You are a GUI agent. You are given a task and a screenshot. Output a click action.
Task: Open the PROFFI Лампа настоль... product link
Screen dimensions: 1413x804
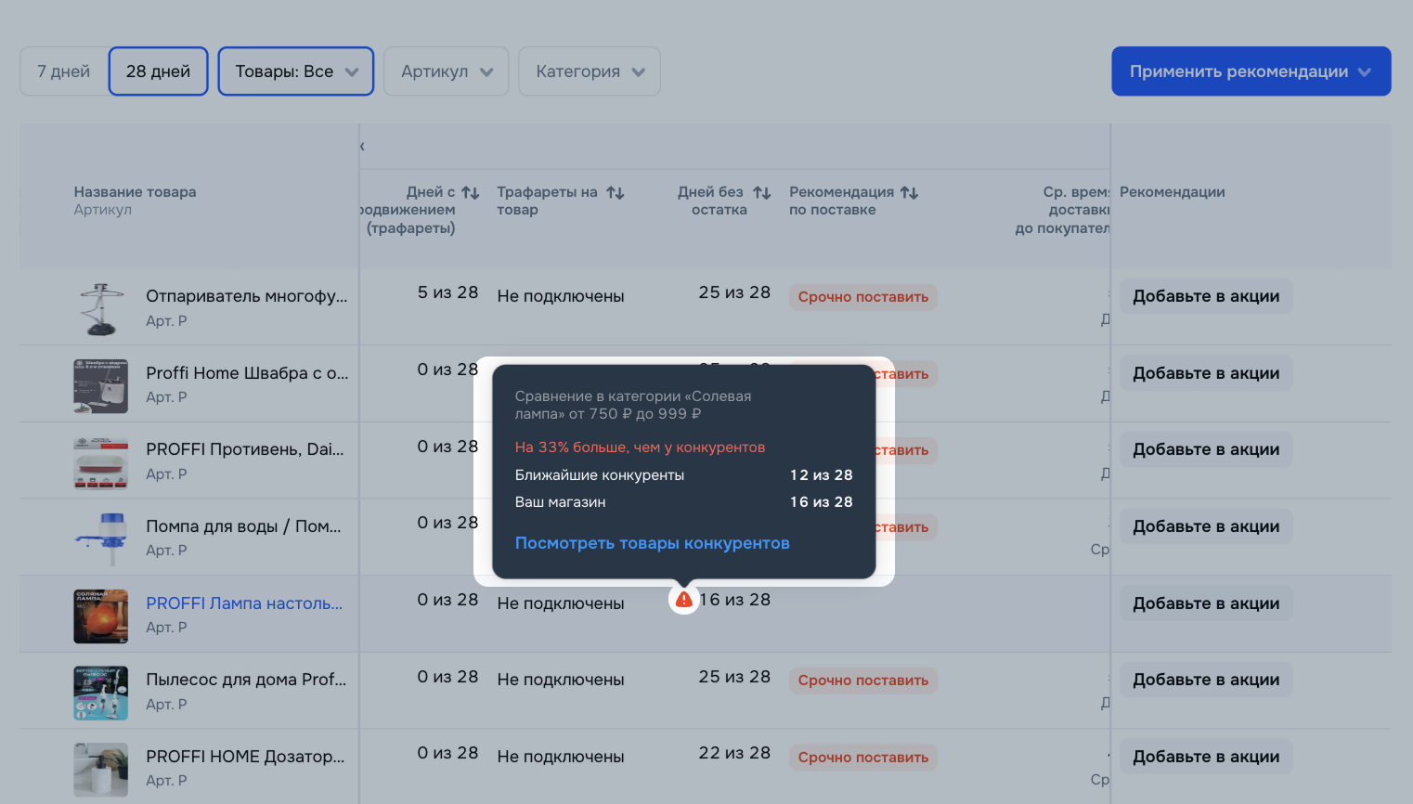point(244,603)
